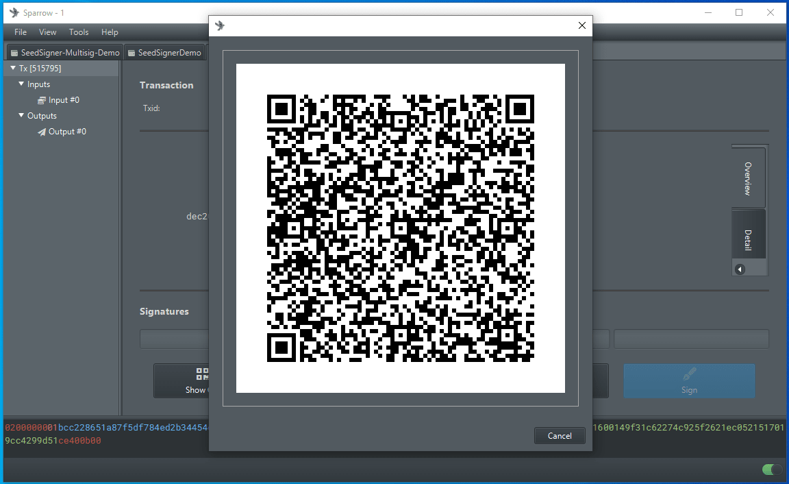This screenshot has width=789, height=484.
Task: Open the Tools menu
Action: (x=79, y=32)
